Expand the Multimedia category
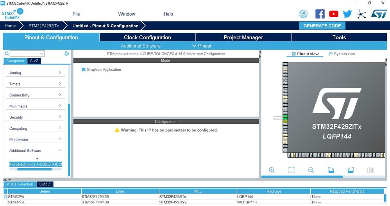The width and height of the screenshot is (390, 206). coord(60,106)
